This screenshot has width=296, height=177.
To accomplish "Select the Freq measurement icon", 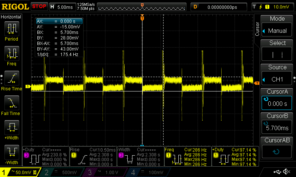I will pyautogui.click(x=12, y=53).
